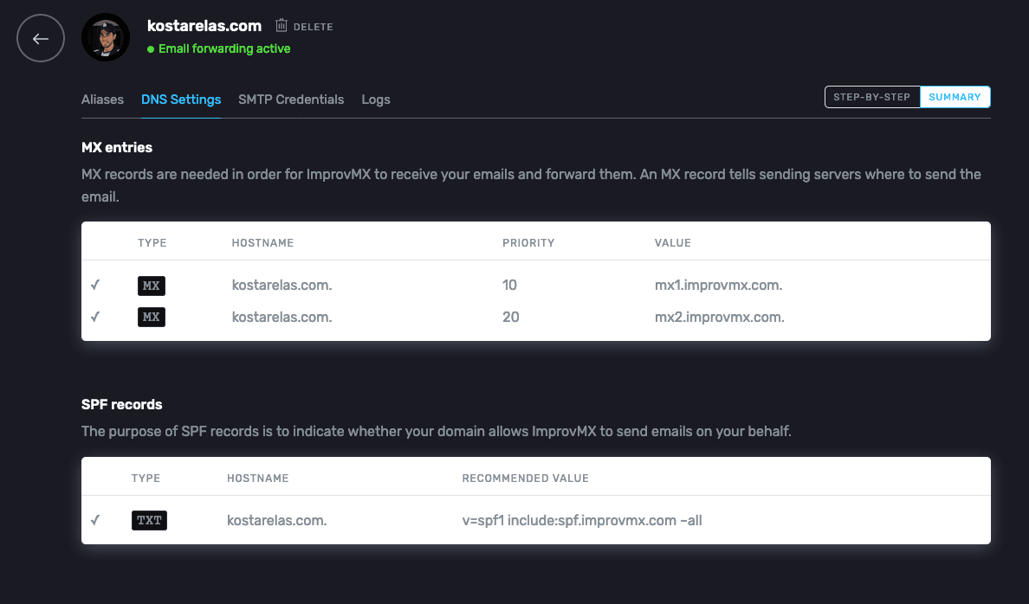Click the MX badge for priority 20
Screen dimensions: 1029x604
(152, 318)
